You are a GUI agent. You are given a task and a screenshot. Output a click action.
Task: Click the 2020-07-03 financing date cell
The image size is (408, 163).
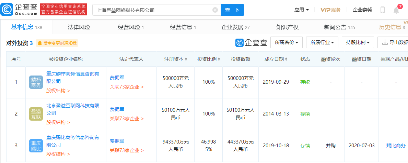pyautogui.click(x=362, y=145)
